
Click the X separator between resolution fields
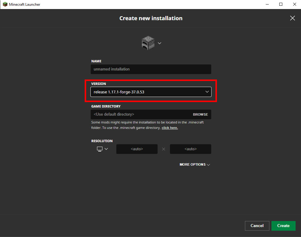coord(163,149)
